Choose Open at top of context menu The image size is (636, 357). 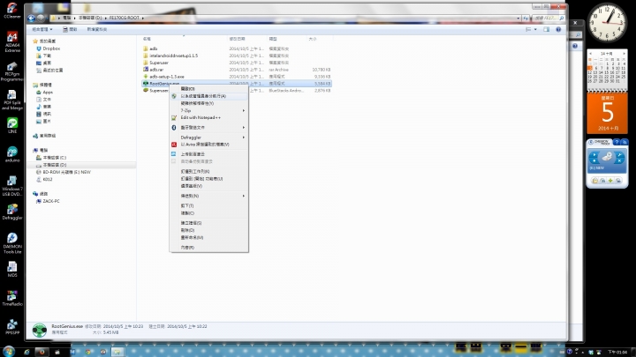(208, 89)
